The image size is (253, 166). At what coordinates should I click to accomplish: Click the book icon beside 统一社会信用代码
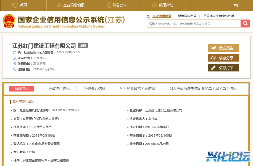click(x=15, y=52)
